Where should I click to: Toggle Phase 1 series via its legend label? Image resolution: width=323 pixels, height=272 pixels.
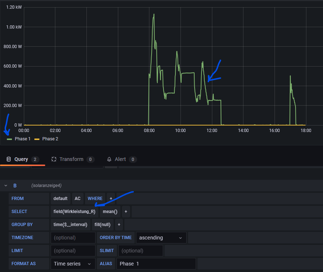pyautogui.click(x=22, y=139)
